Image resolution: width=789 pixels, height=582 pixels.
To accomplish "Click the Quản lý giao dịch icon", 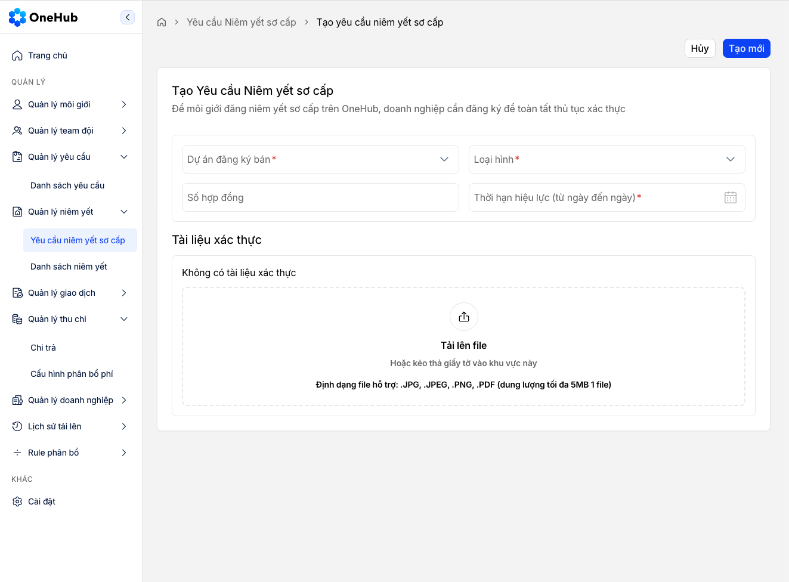I will (x=17, y=293).
